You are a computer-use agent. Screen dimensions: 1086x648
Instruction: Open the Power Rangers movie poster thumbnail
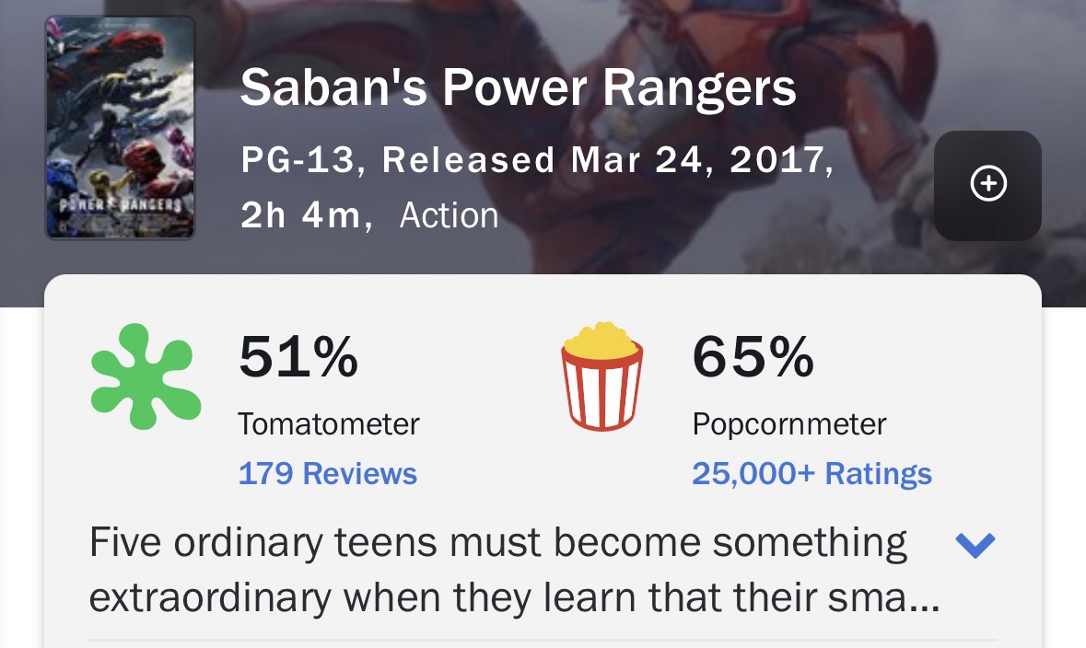tap(120, 127)
